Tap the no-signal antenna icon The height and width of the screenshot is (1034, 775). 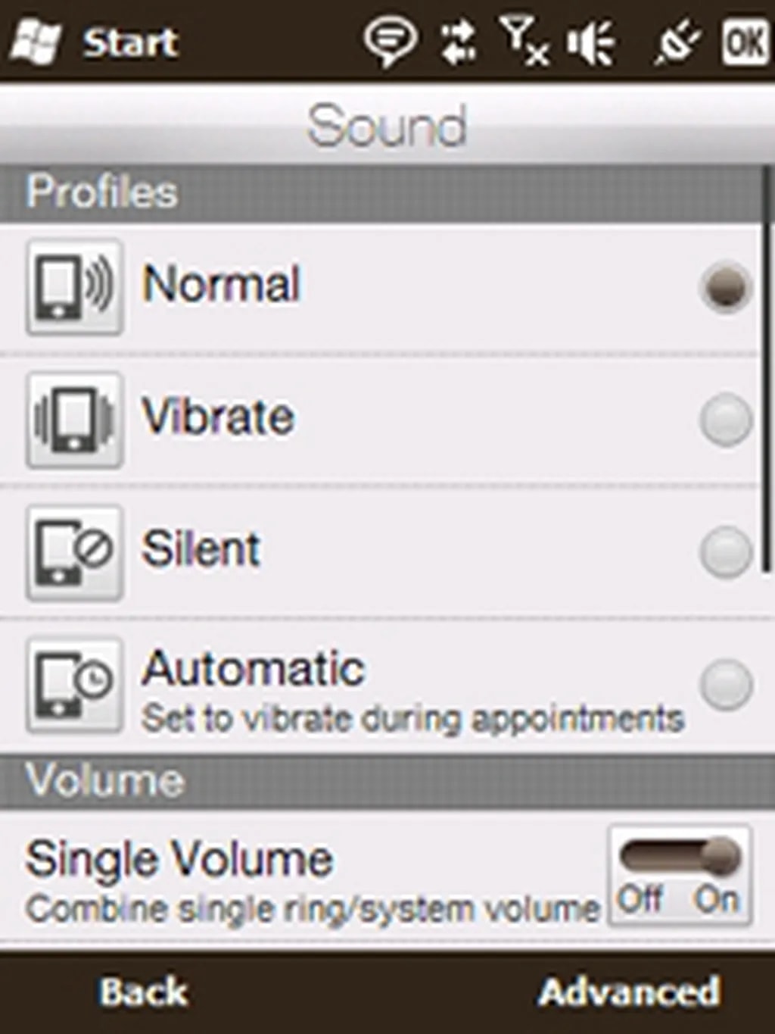(x=523, y=41)
